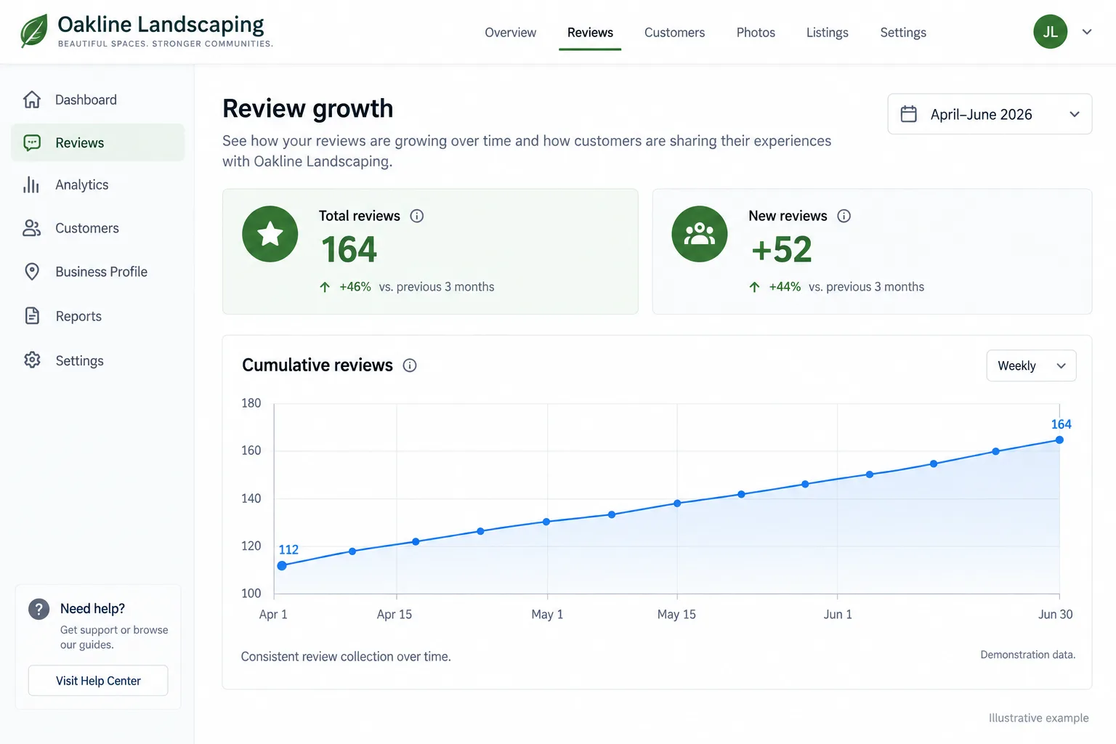Click the info icon beside New reviews

point(844,216)
